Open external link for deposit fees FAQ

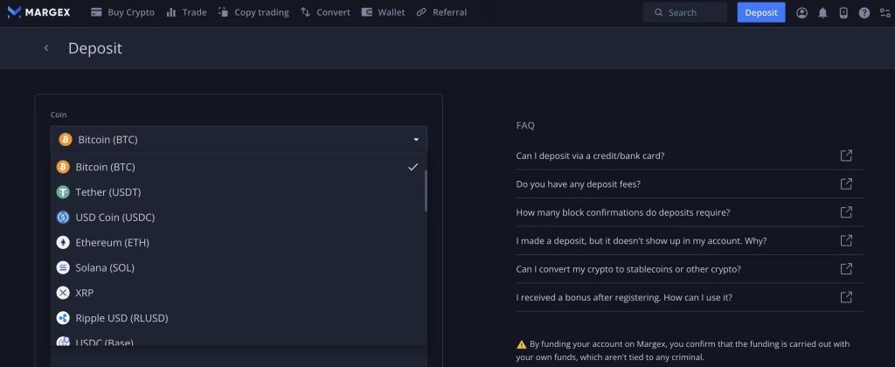tap(845, 184)
